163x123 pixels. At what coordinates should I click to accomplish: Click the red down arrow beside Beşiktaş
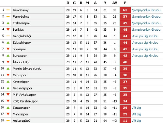click(8, 29)
